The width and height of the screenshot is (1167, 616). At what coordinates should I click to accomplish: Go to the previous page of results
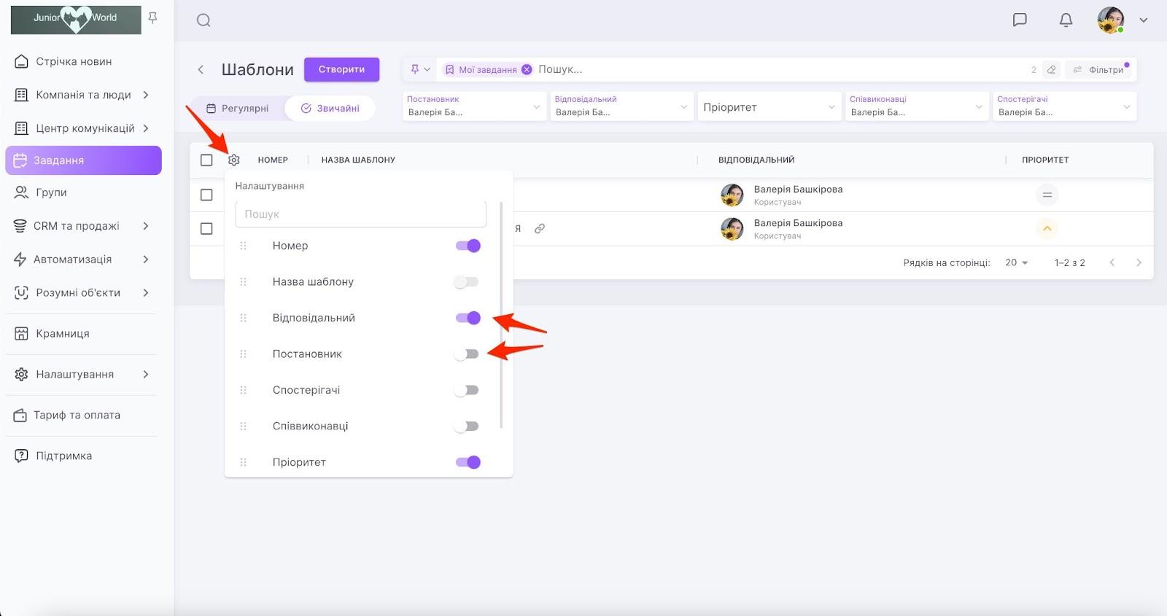(x=1112, y=262)
